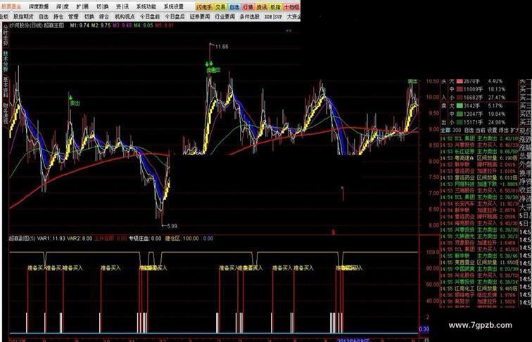Open the 资讯 menu in the top menu bar

pos(122,6)
